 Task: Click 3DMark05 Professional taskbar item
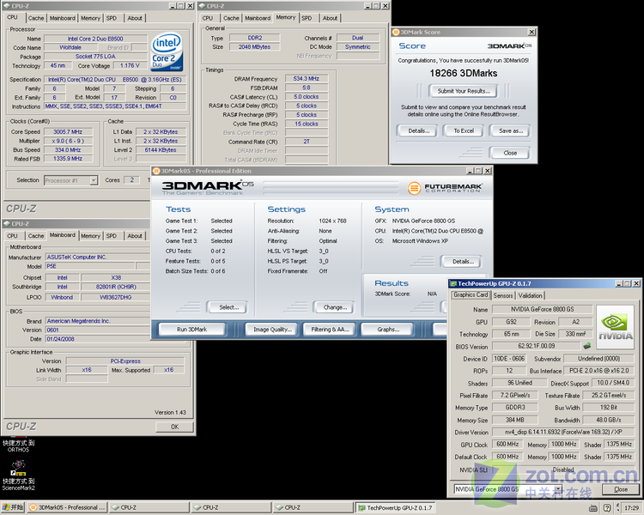[67, 507]
